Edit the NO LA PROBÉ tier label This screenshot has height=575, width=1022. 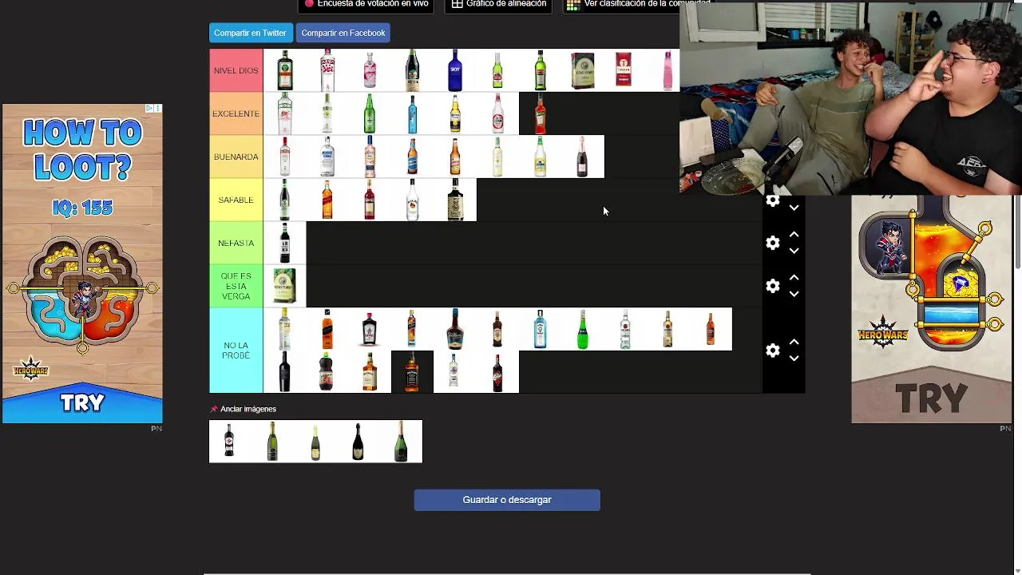click(236, 350)
